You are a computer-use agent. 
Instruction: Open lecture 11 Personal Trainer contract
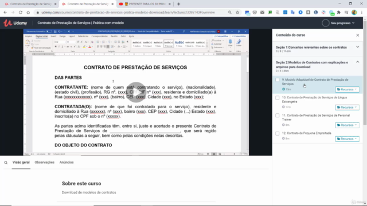(x=316, y=117)
